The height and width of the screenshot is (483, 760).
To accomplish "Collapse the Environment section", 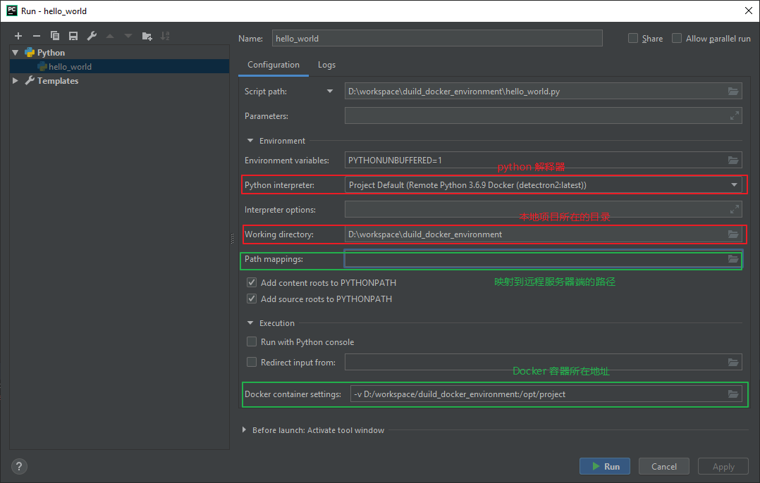I will pyautogui.click(x=250, y=140).
